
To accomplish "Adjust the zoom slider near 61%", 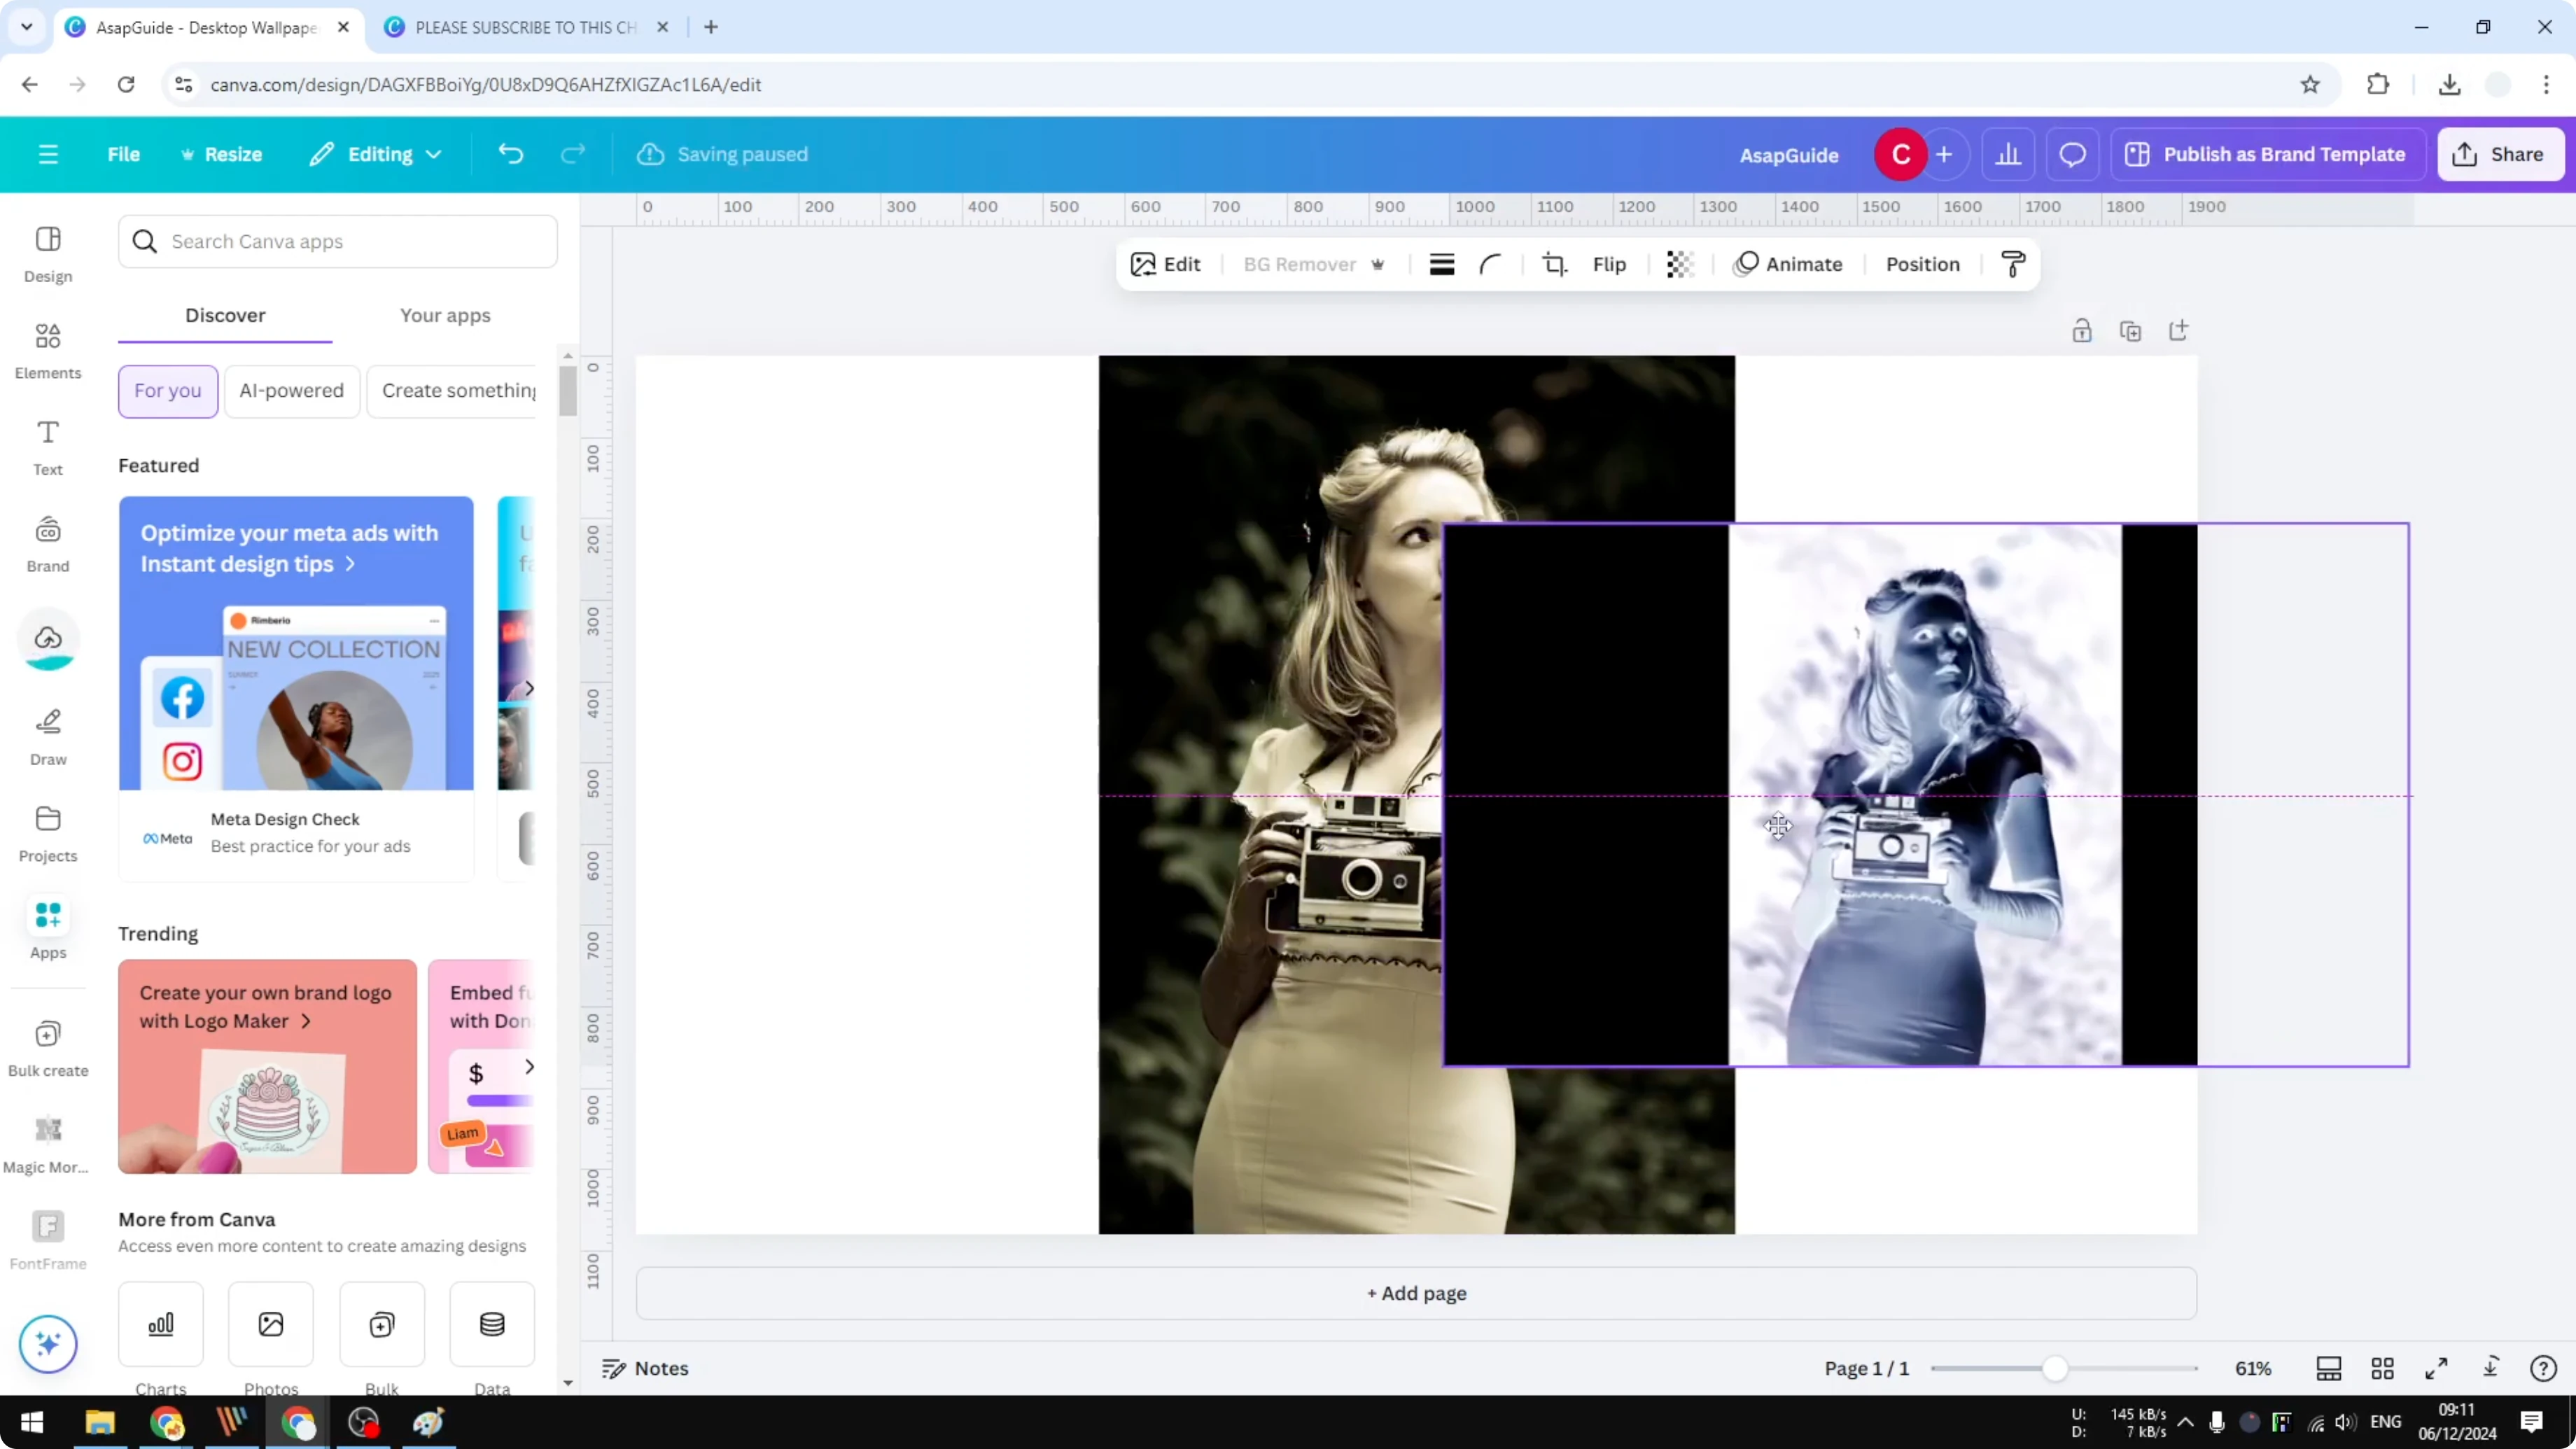I will tap(2057, 1368).
